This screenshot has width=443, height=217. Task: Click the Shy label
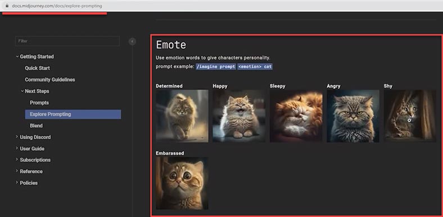point(388,86)
